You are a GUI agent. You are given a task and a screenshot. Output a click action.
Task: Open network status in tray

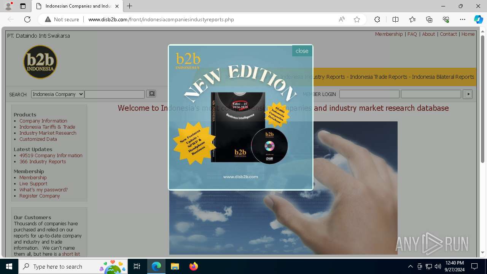point(429,266)
